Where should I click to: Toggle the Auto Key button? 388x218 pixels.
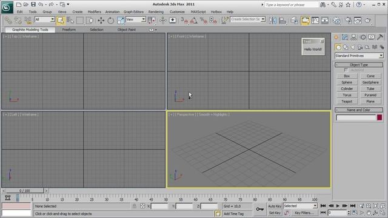(x=275, y=206)
